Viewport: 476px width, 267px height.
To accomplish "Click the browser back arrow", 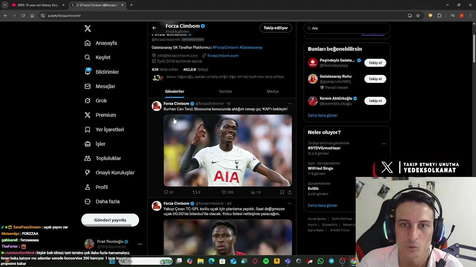I will (x=5, y=16).
